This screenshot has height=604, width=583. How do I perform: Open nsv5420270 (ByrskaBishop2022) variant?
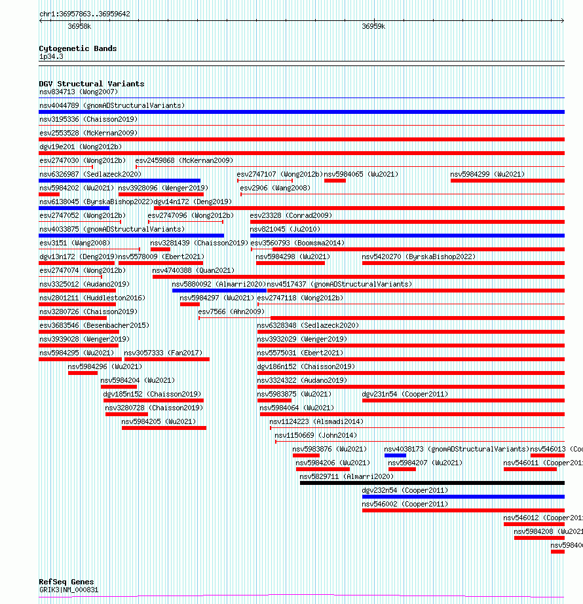pos(419,257)
